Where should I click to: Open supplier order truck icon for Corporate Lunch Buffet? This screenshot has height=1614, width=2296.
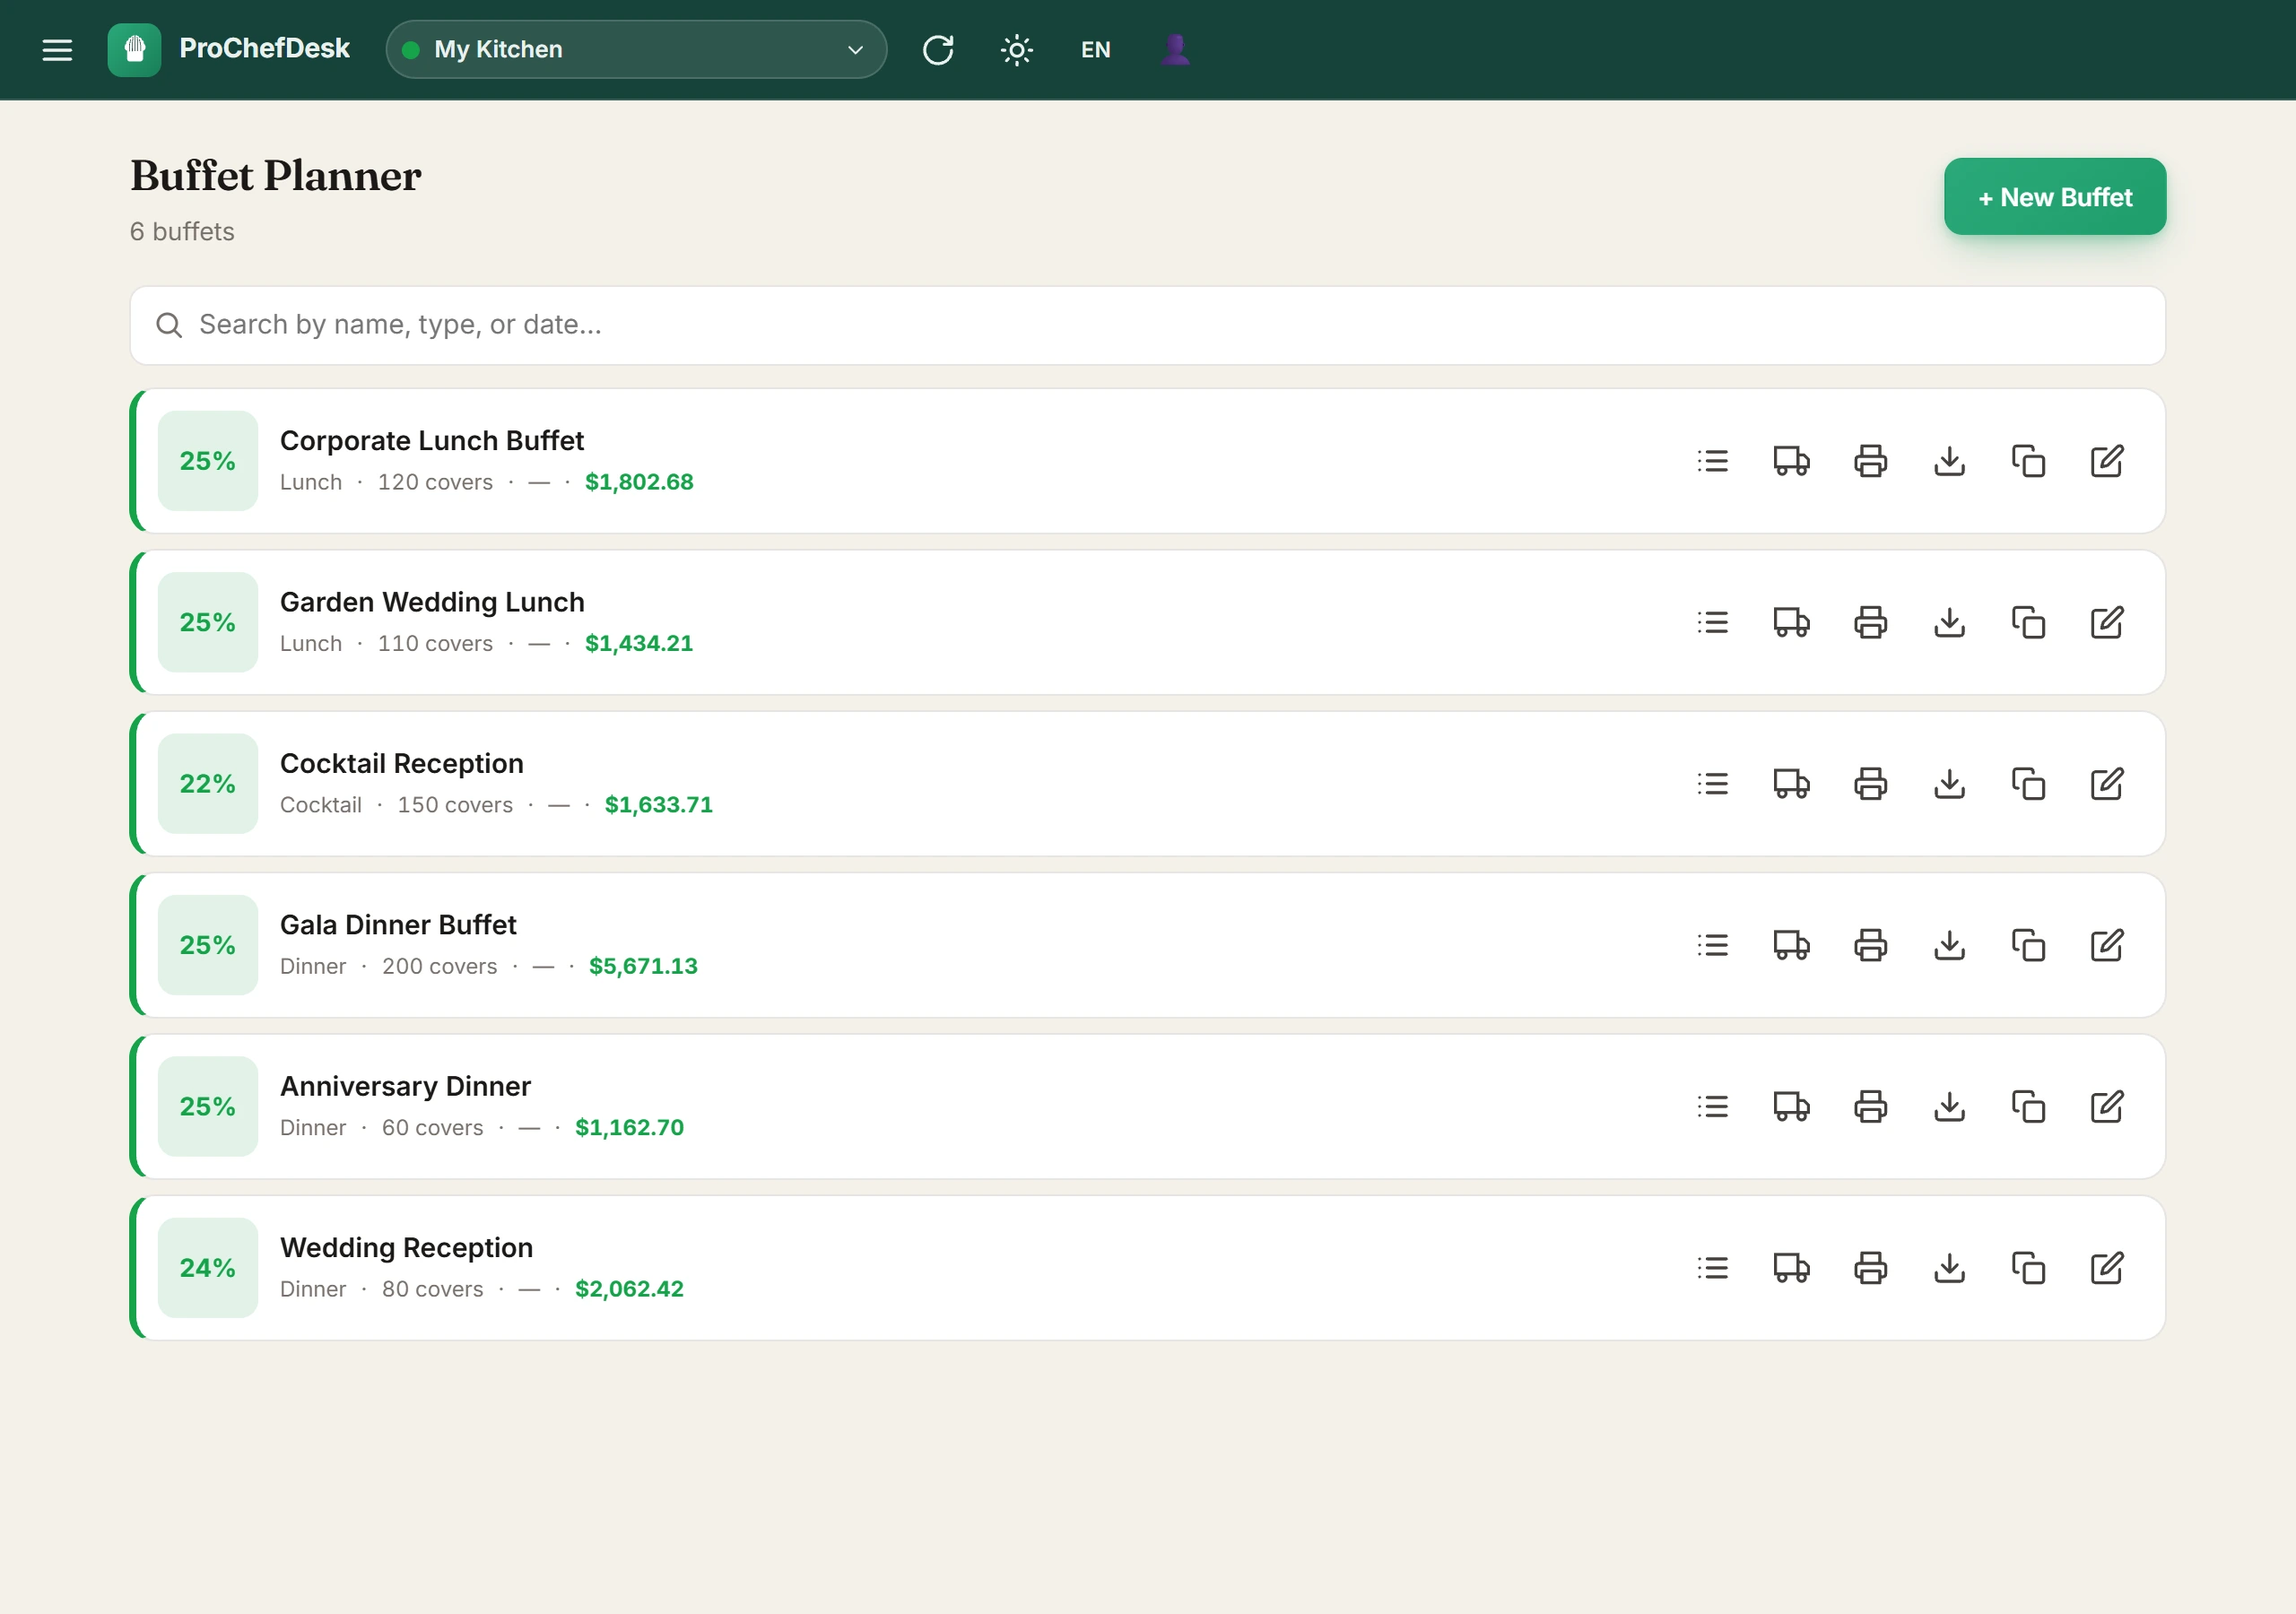[x=1791, y=461]
